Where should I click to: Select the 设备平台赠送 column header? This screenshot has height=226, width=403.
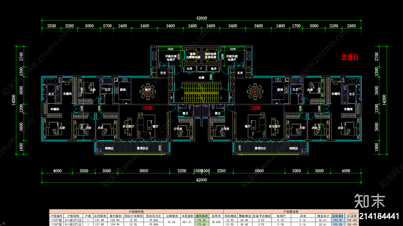(262, 216)
